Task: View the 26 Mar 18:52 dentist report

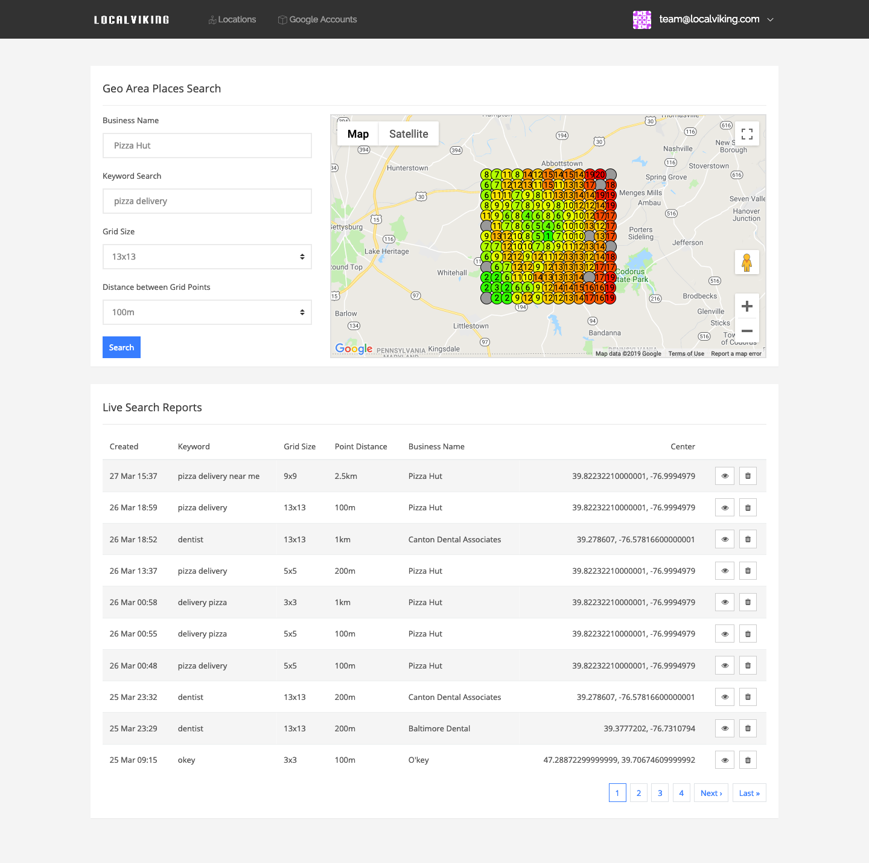Action: pyautogui.click(x=725, y=539)
